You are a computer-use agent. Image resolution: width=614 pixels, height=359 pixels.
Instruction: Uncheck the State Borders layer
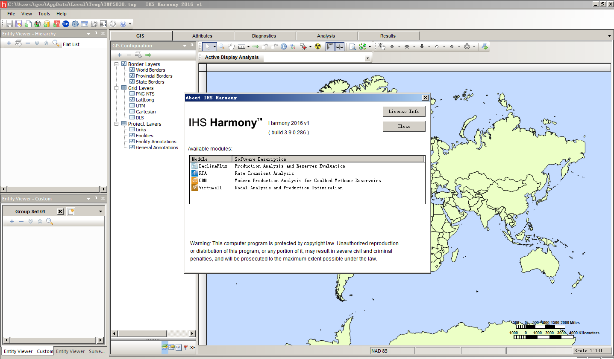[132, 81]
